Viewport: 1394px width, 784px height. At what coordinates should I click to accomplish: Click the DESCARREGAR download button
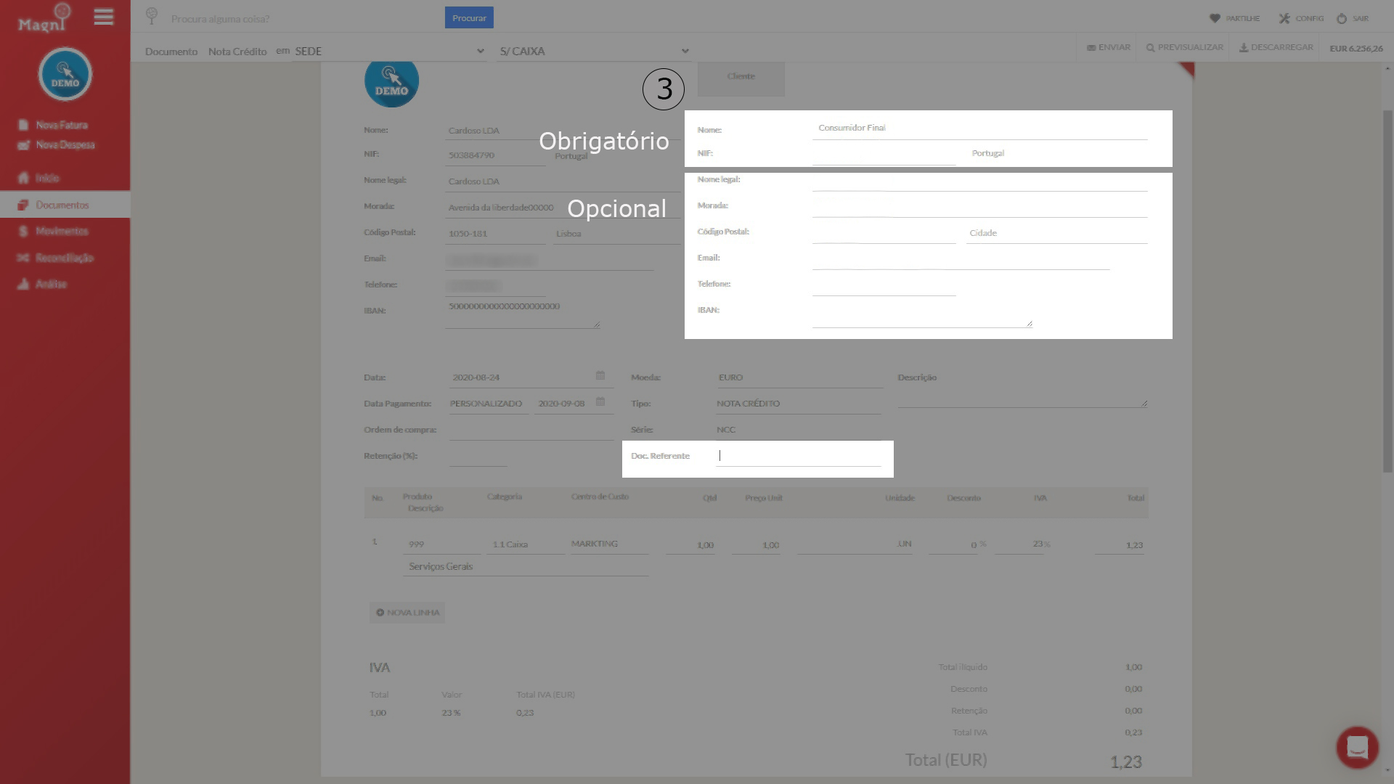click(1276, 47)
